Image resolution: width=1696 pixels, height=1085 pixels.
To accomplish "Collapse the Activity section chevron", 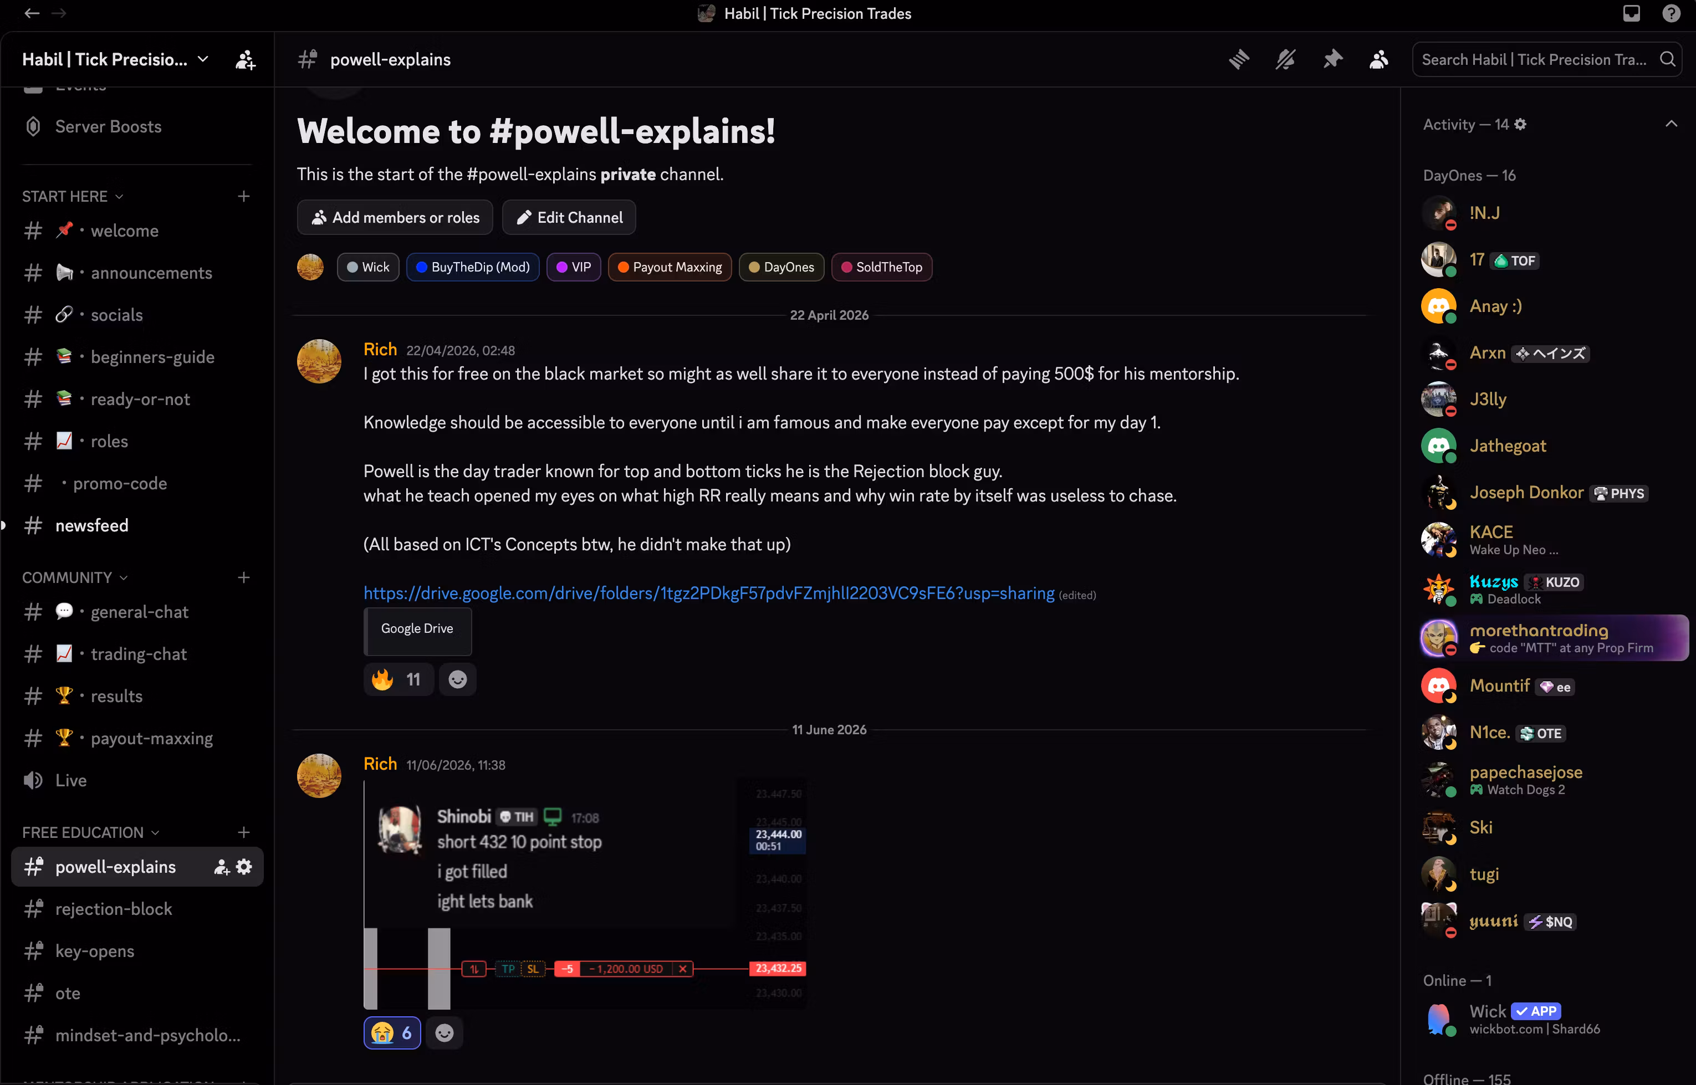I will click(x=1672, y=124).
